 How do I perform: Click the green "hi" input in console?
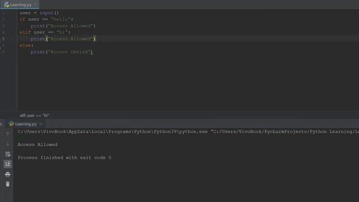tap(20, 138)
